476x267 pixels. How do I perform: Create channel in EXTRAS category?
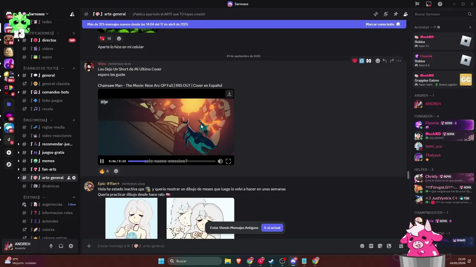pyautogui.click(x=74, y=197)
